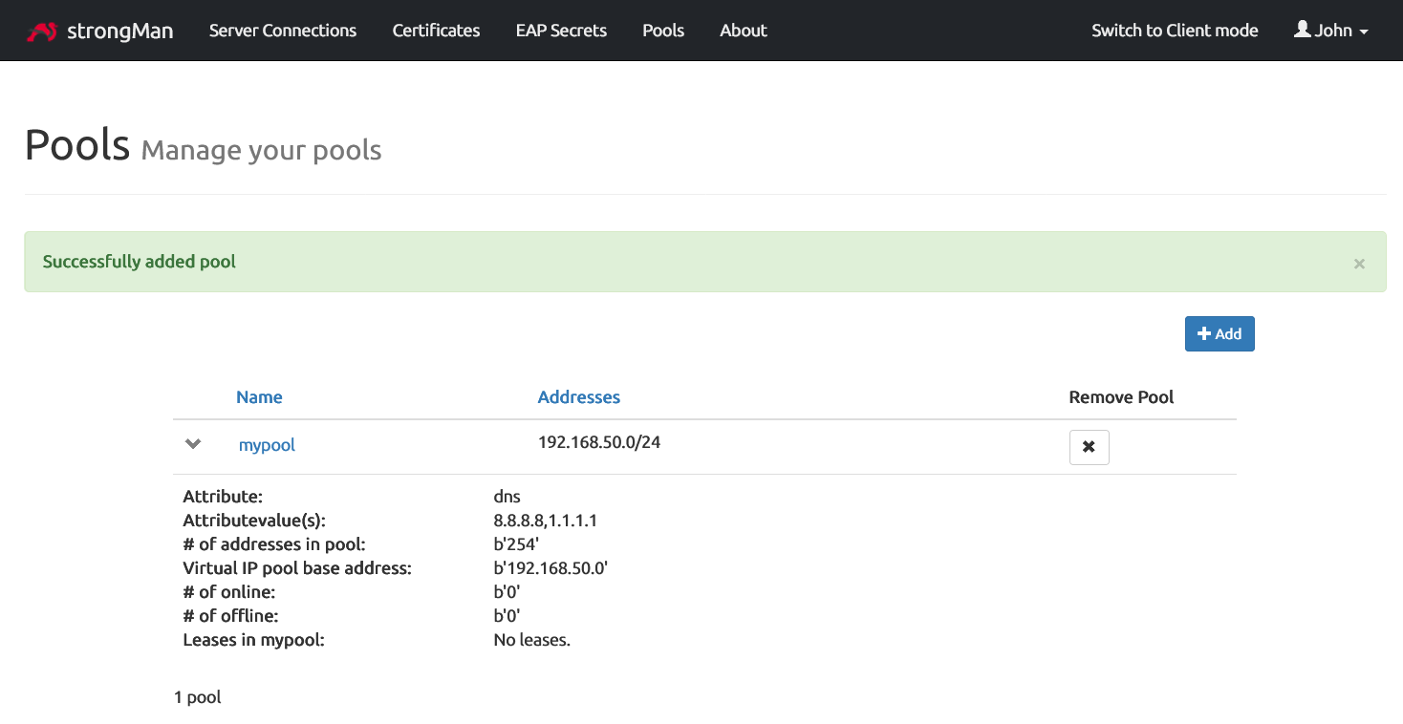Open the John account dropdown

click(1330, 30)
